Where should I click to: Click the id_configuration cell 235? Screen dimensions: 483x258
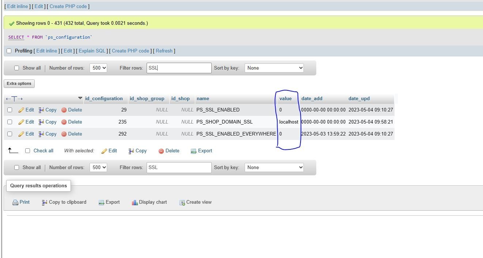click(122, 122)
